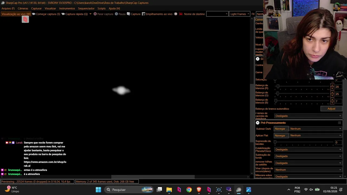Screen dimensions: 347x195
Task: Click the Balanço de blancos (B) slider
Action: [302, 101]
